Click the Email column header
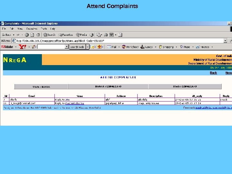Screen dimensions: 232x174 (x=32, y=96)
